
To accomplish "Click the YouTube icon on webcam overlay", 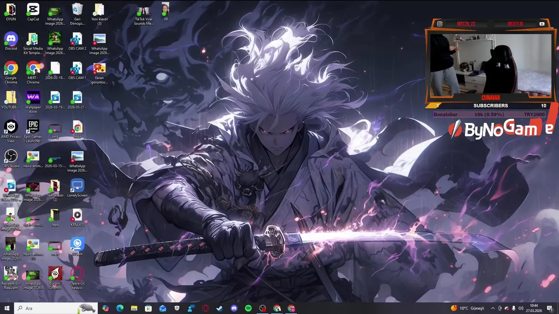I will click(542, 24).
